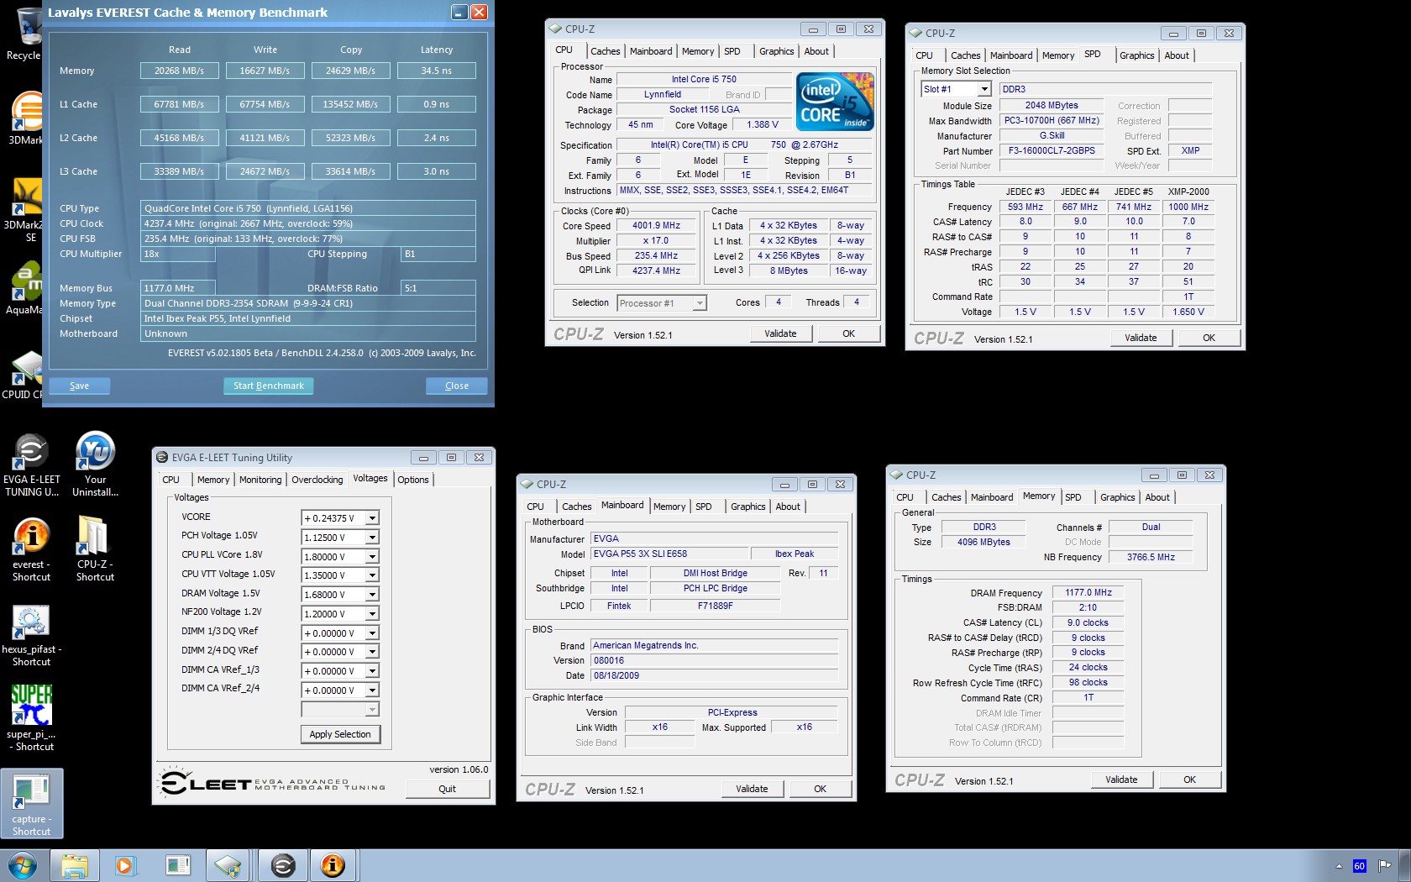Switch to Monitoring tab in E-LEET

pos(260,480)
